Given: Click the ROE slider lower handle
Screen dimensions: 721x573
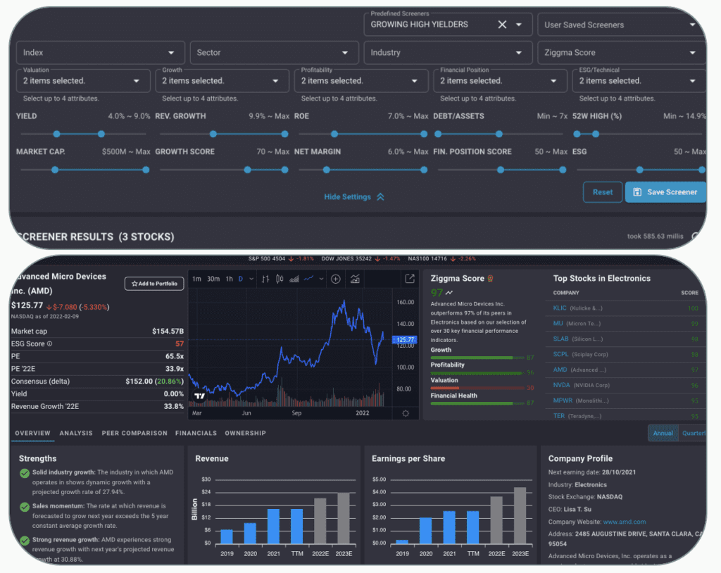Looking at the screenshot, I should 334,134.
